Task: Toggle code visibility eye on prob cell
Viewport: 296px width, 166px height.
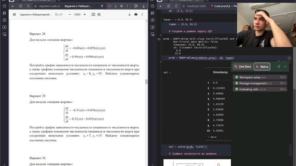Action: (159, 39)
